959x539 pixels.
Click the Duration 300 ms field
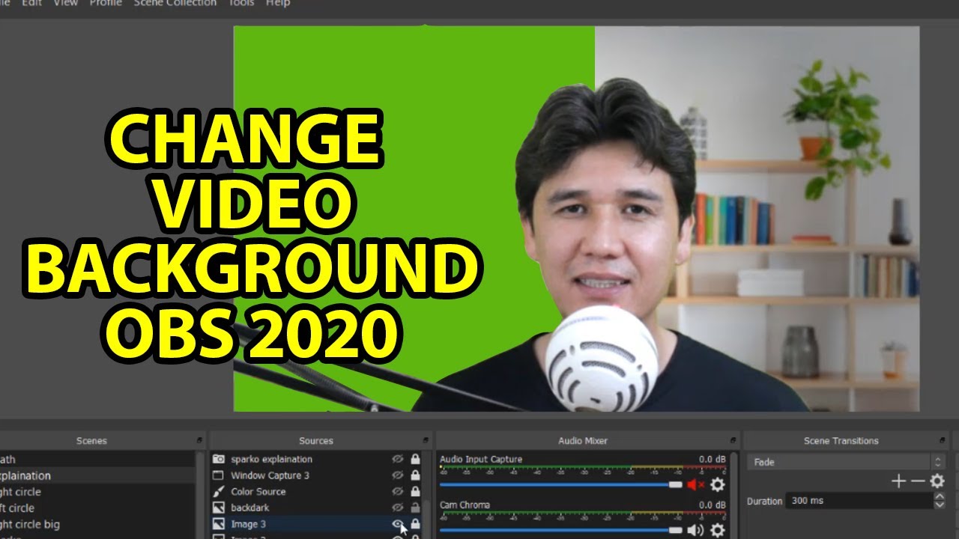859,501
